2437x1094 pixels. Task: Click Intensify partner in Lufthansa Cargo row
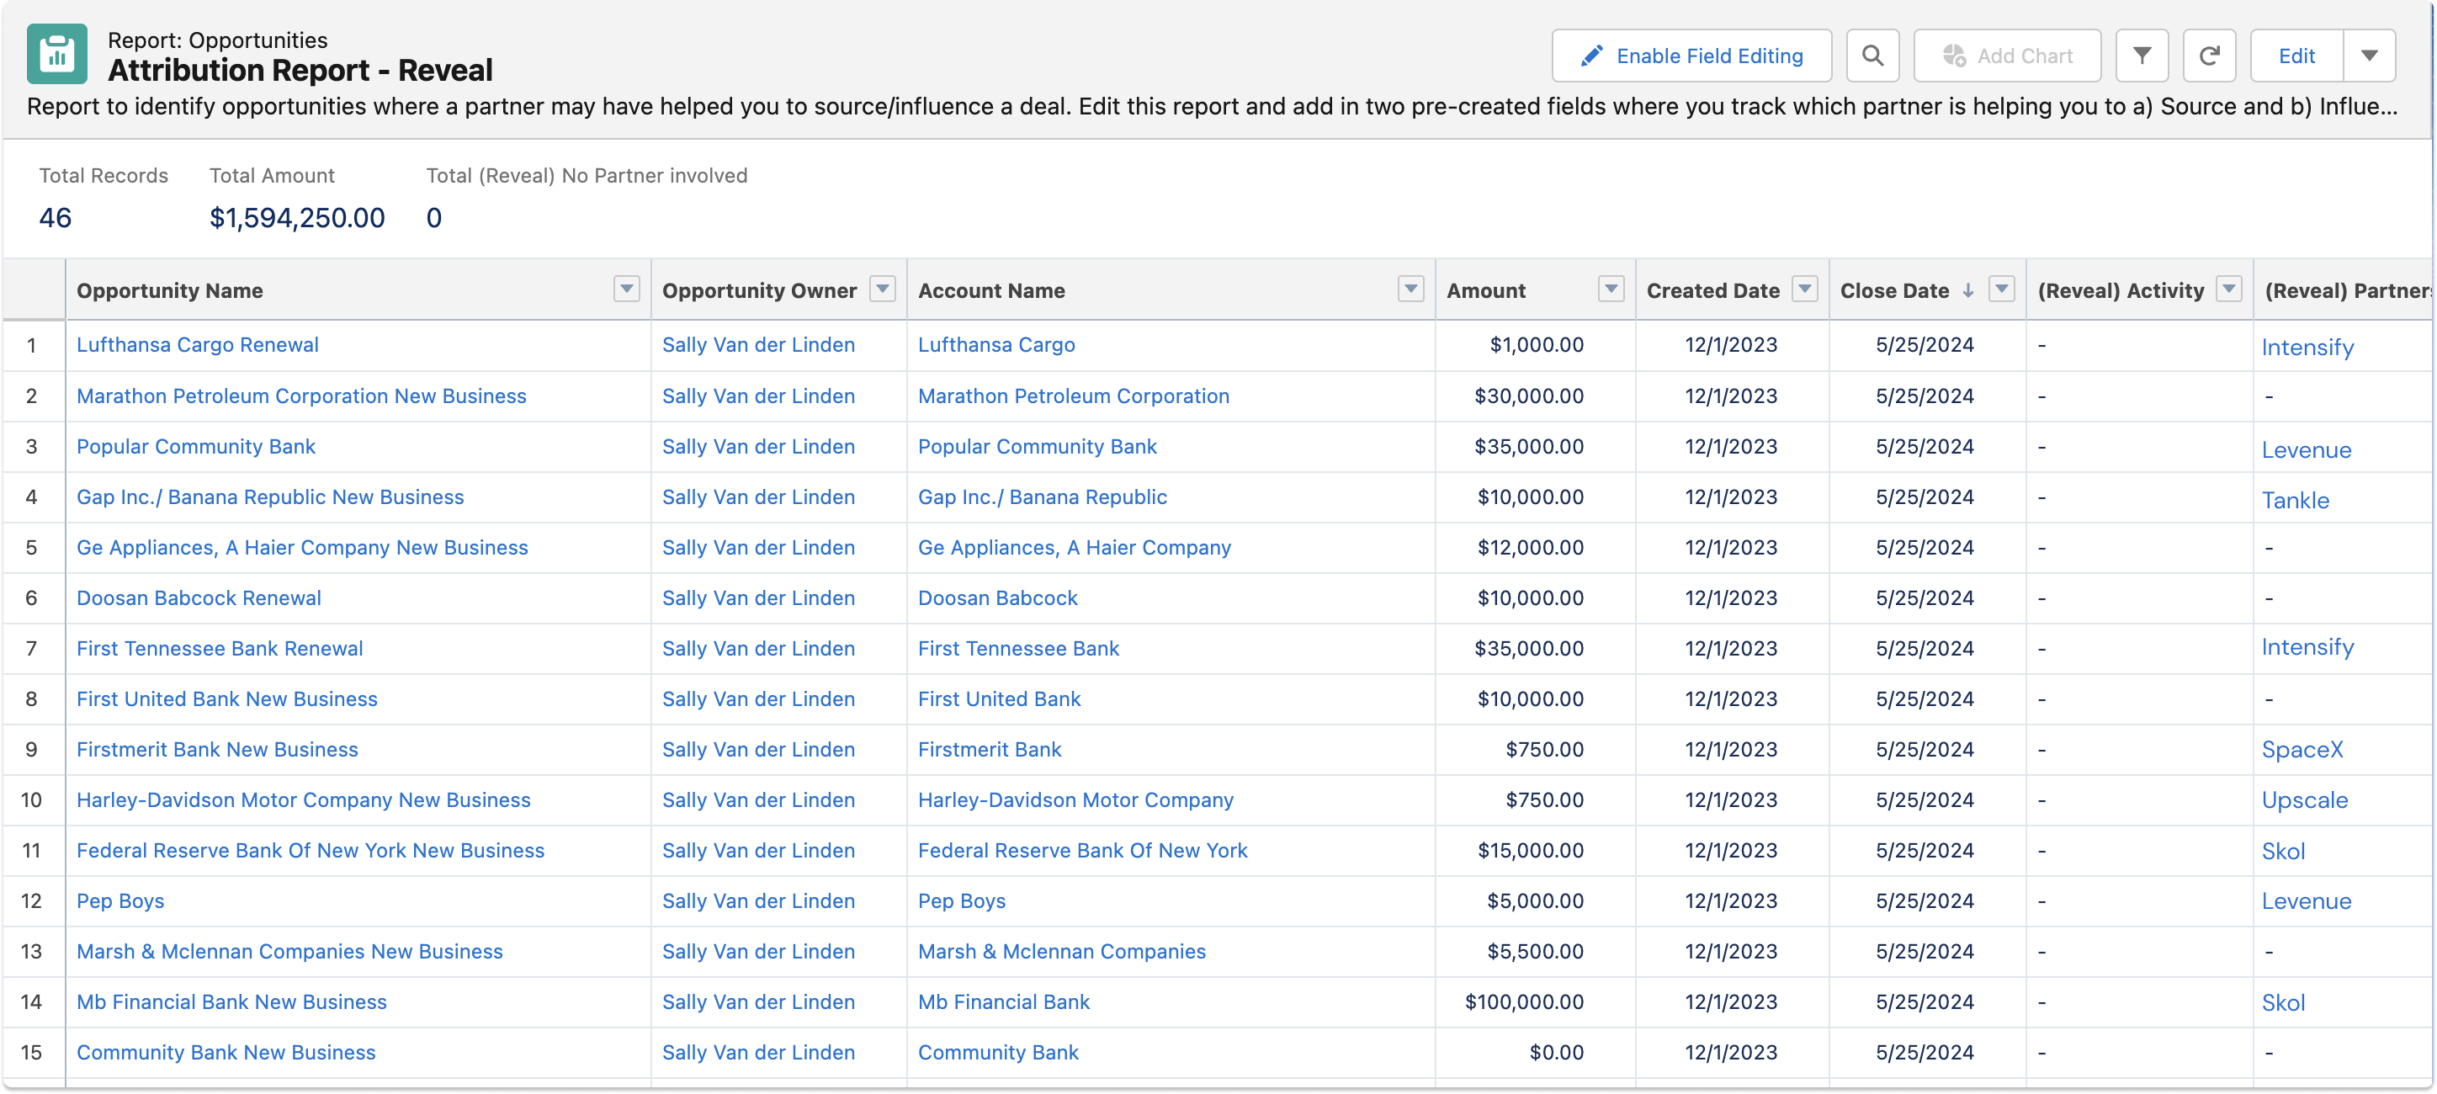pos(2307,348)
